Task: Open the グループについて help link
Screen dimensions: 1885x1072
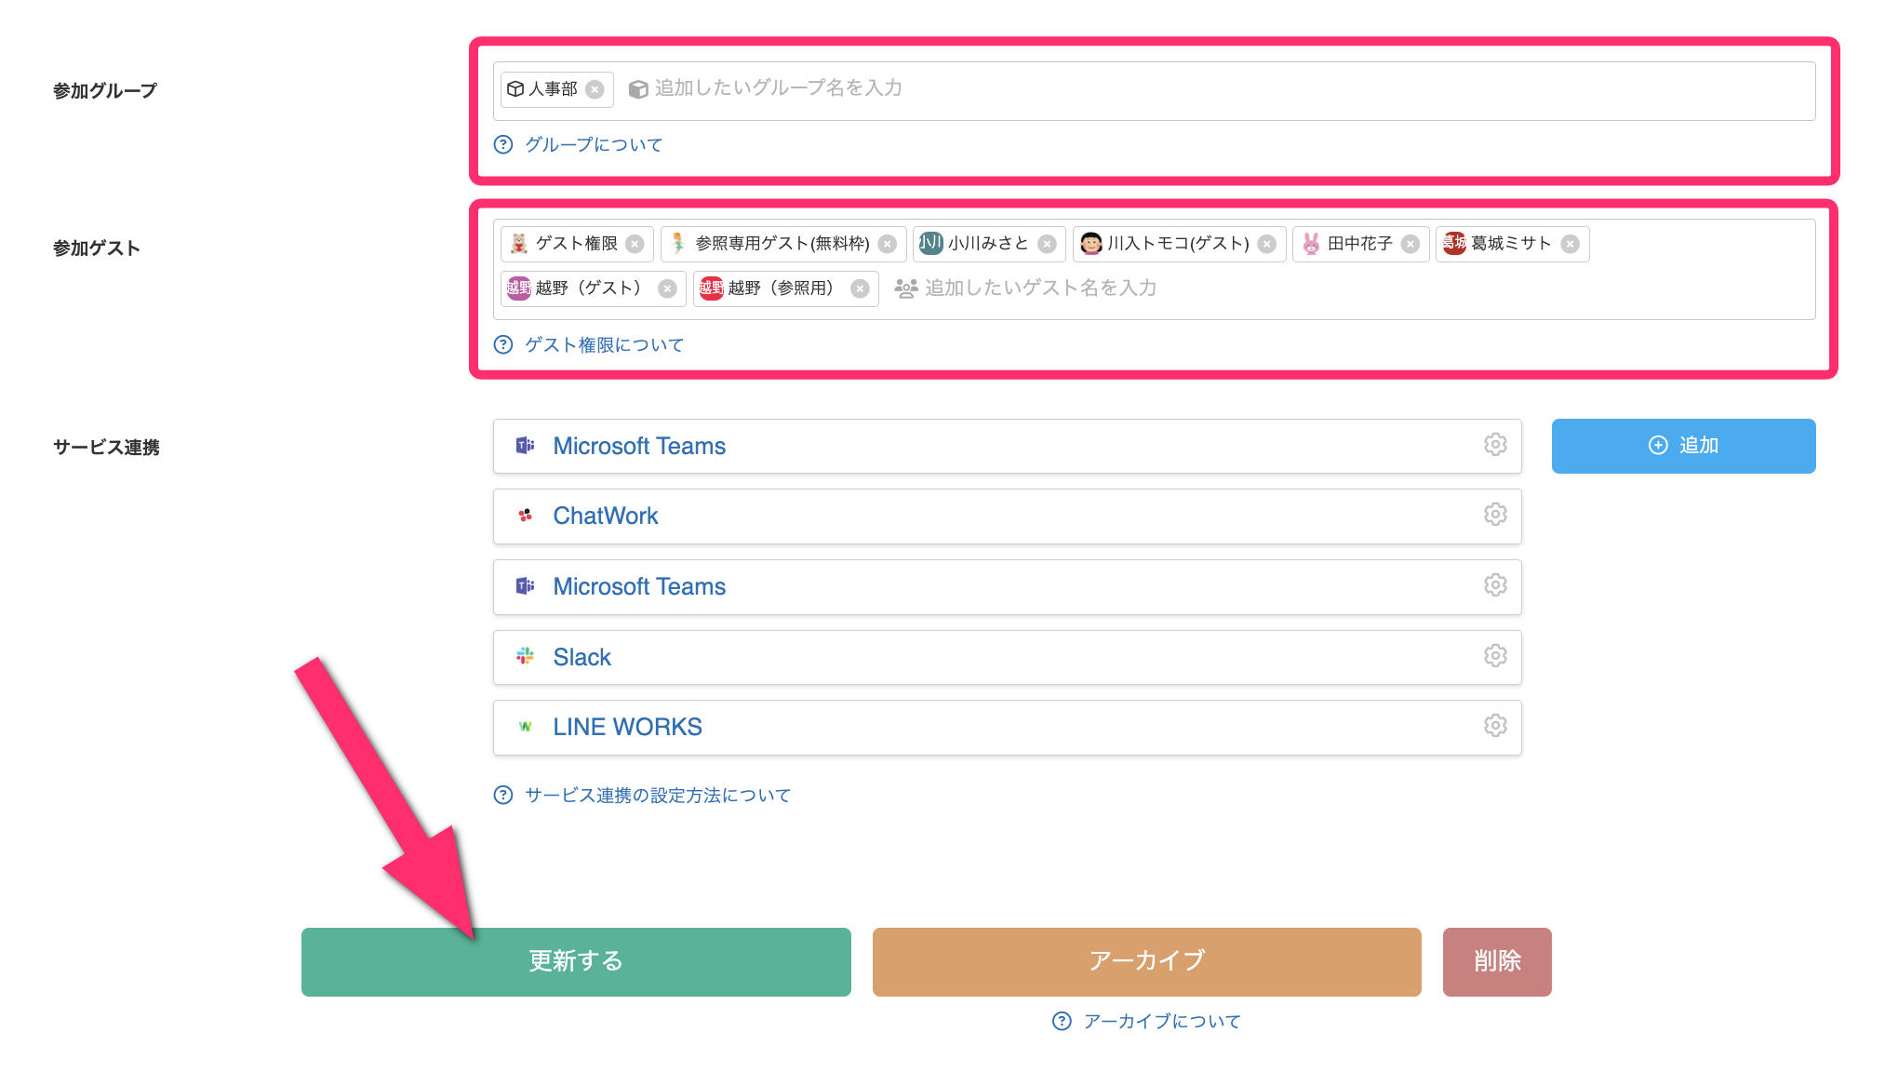Action: click(593, 144)
